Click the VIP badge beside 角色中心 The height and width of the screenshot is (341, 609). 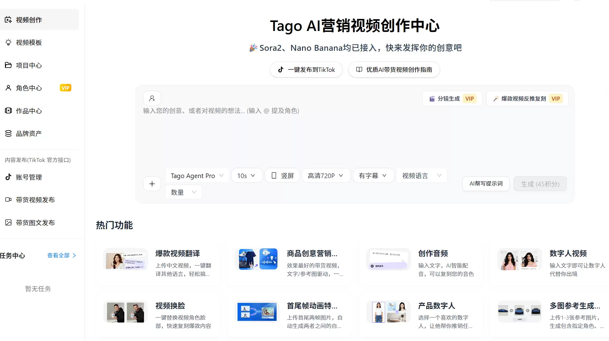click(x=65, y=88)
